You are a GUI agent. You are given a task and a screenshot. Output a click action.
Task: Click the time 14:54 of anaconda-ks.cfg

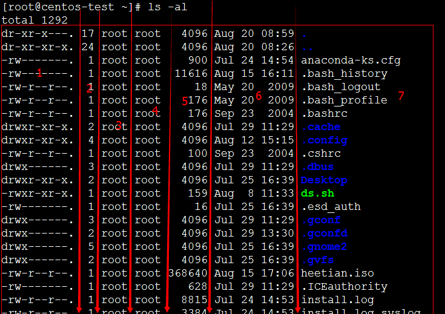[x=278, y=61]
